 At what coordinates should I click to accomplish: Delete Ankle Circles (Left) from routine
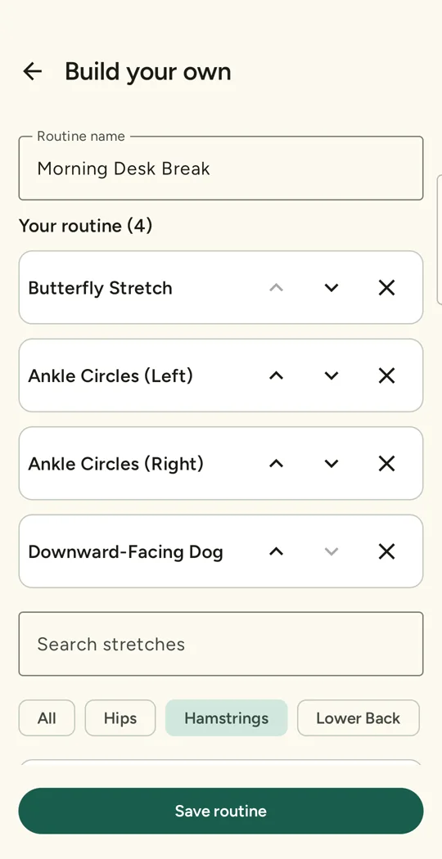386,376
